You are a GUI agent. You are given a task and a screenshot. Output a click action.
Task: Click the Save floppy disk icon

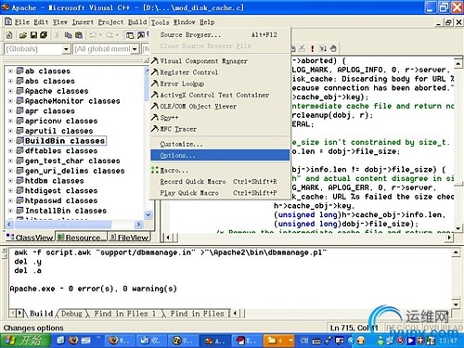coord(33,35)
